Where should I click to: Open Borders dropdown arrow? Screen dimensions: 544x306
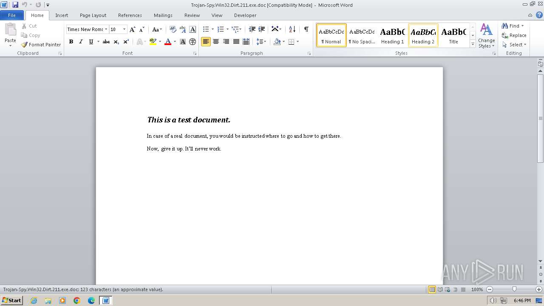tap(297, 42)
